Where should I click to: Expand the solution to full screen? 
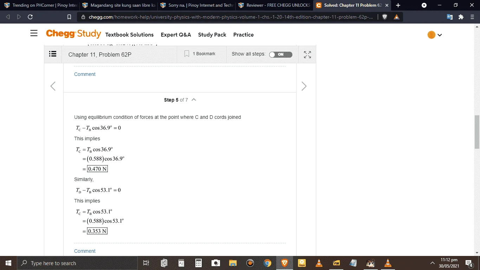tap(307, 54)
